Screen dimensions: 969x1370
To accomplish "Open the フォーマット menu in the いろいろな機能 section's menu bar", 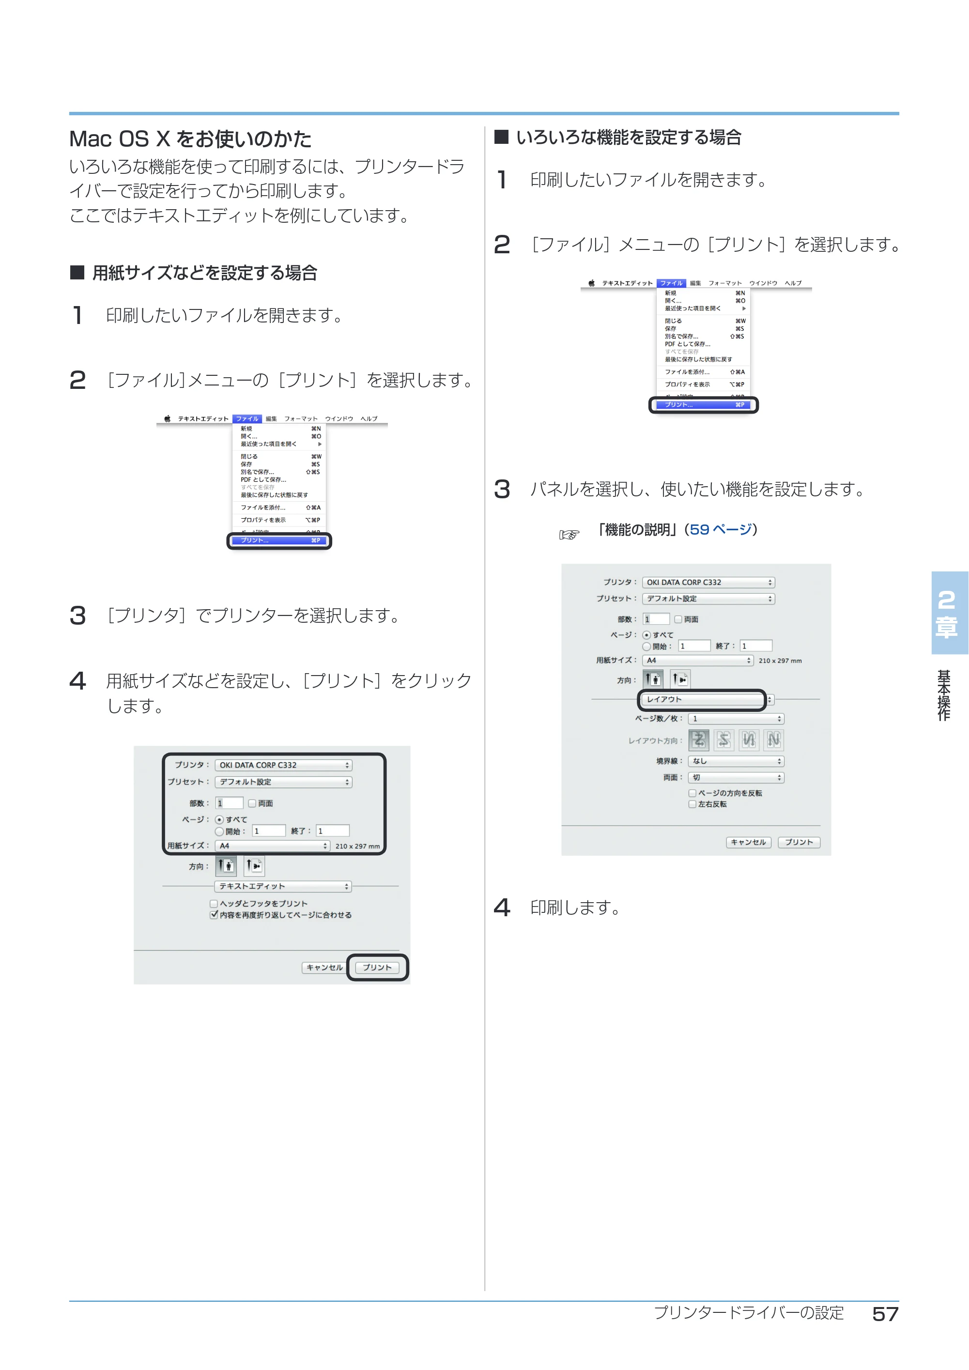I will [725, 283].
